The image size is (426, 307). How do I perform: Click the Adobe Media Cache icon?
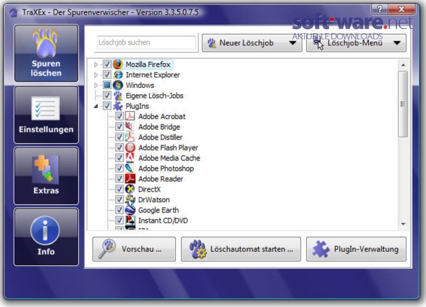130,158
